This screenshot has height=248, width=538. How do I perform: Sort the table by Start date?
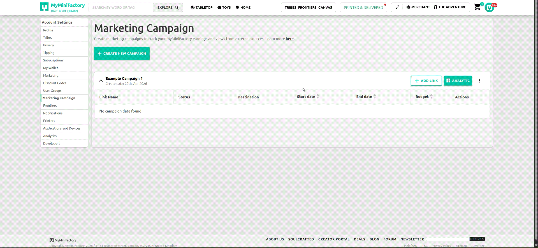pyautogui.click(x=318, y=97)
